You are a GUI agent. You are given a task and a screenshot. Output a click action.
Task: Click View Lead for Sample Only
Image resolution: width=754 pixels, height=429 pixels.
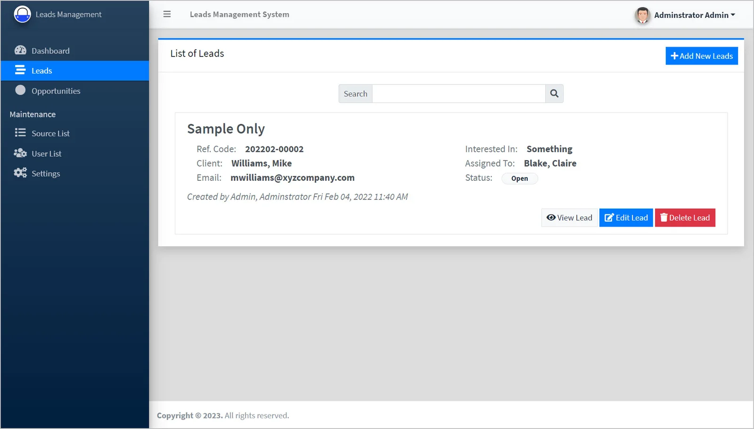pyautogui.click(x=569, y=218)
